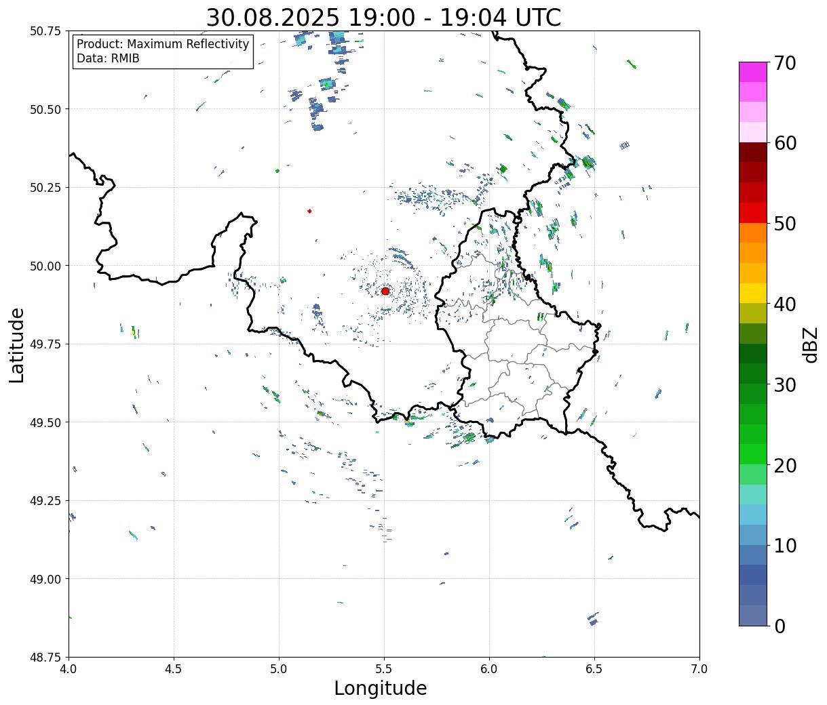Click the colorbar tick label '70'
Viewport: 827px width, 705px height.
tap(784, 63)
